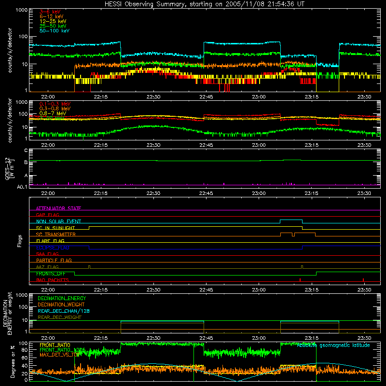Click the Absolute geomagnetic latitude label
The image size is (386, 386).
tap(333, 345)
